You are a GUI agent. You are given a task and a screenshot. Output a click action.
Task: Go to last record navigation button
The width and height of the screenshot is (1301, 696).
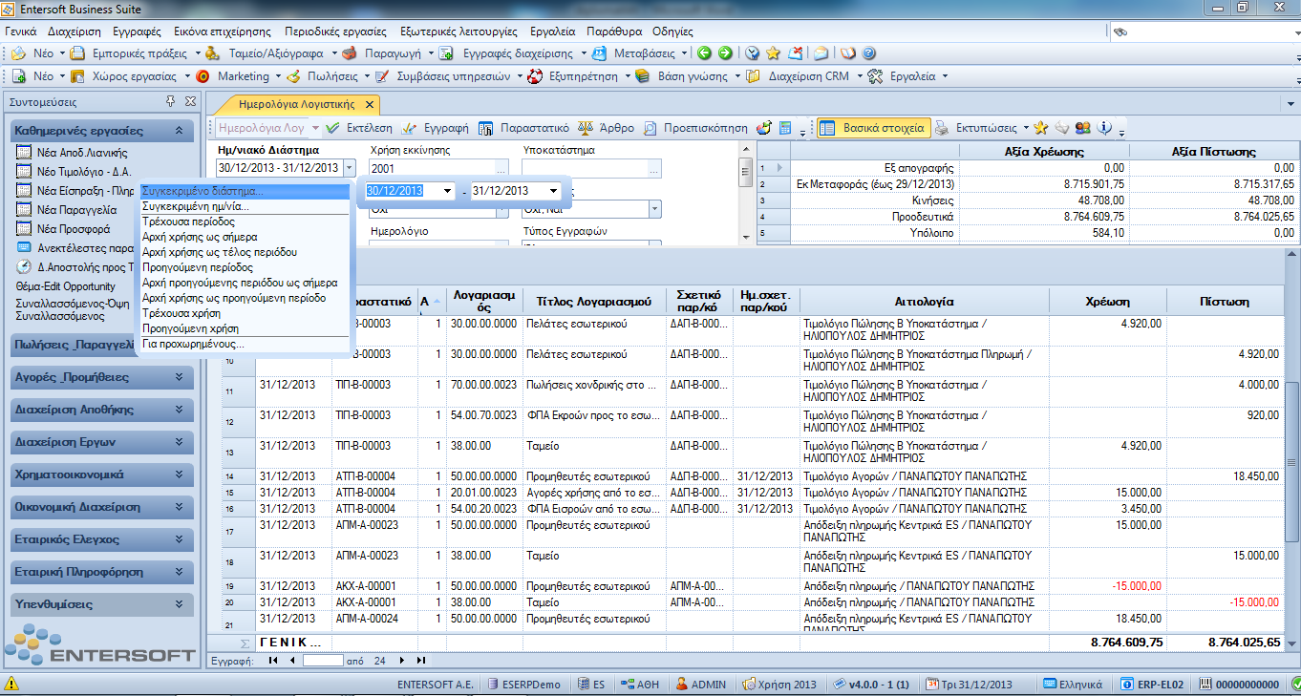[421, 660]
